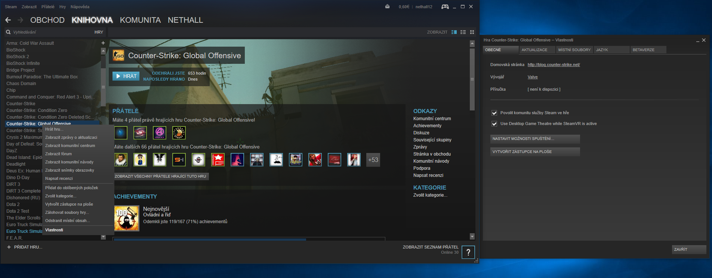Open the Přátelé menu
This screenshot has height=278, width=712.
[48, 7]
